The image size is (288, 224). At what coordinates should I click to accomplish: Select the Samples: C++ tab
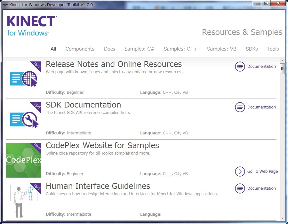[180, 49]
